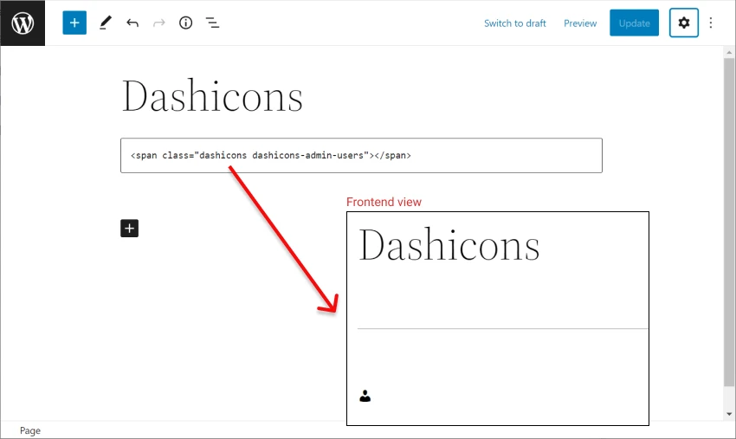Click the Dashicons heading in frontend view
The width and height of the screenshot is (736, 439).
(x=449, y=245)
